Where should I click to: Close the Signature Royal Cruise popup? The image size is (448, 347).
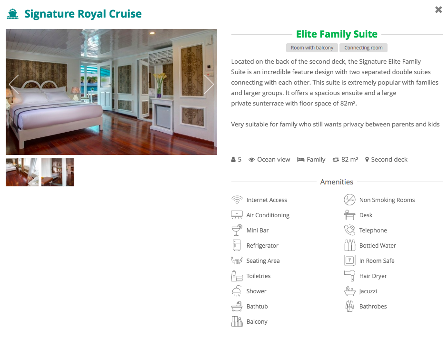(438, 10)
